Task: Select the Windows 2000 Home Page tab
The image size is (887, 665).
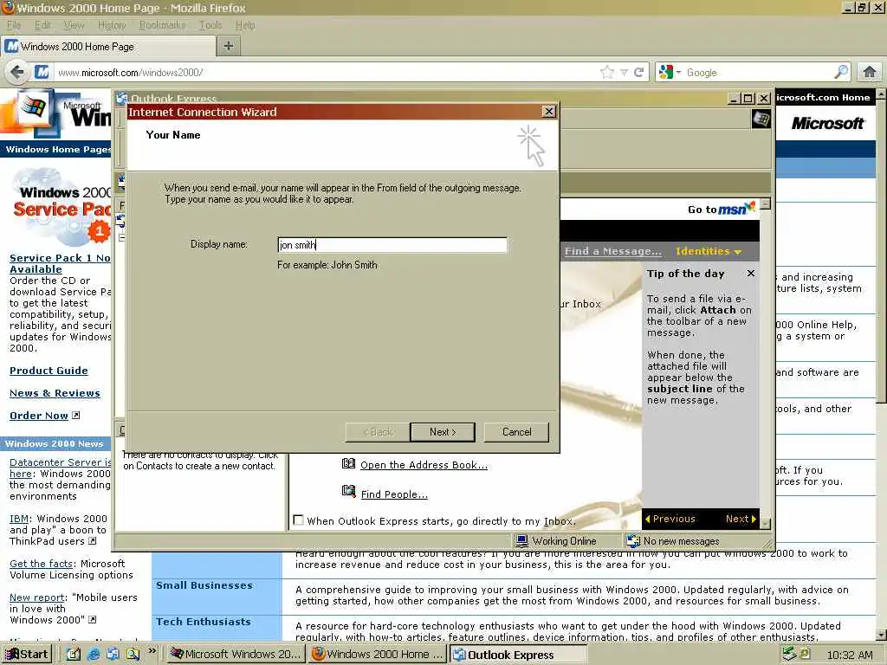Action: [108, 47]
